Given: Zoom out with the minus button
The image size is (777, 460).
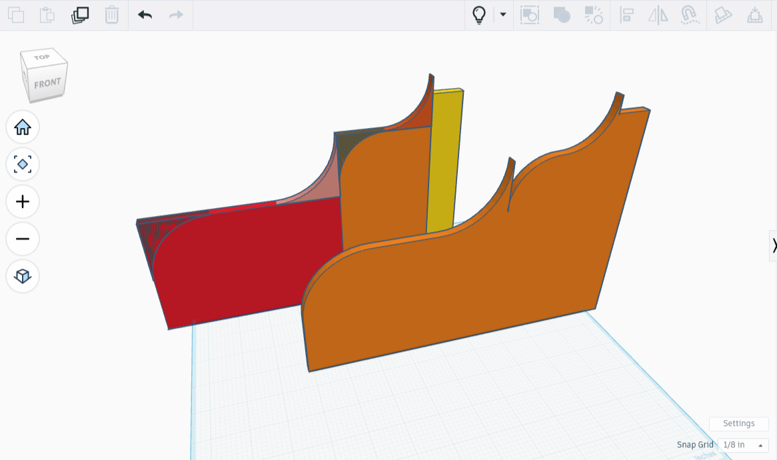Looking at the screenshot, I should coord(23,239).
